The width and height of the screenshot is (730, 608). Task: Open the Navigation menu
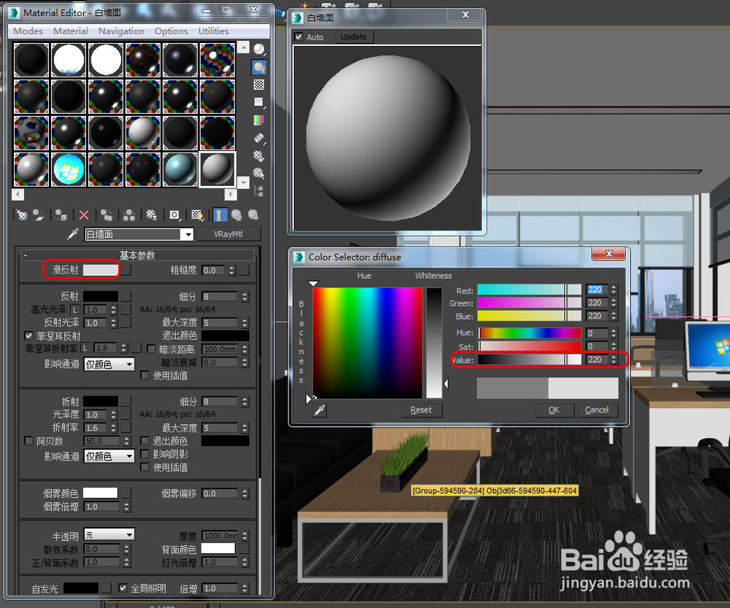[x=121, y=31]
